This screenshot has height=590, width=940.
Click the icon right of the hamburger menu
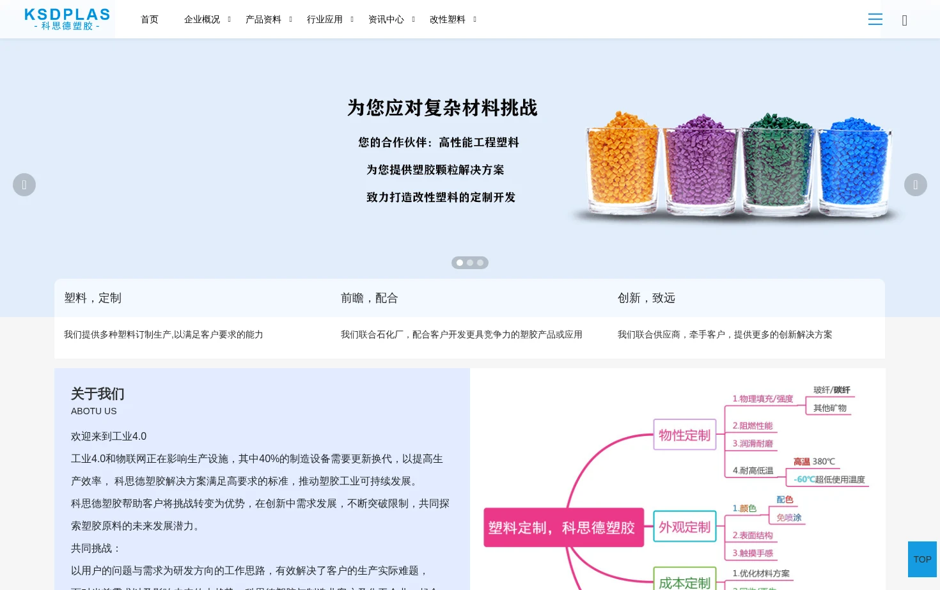coord(905,20)
